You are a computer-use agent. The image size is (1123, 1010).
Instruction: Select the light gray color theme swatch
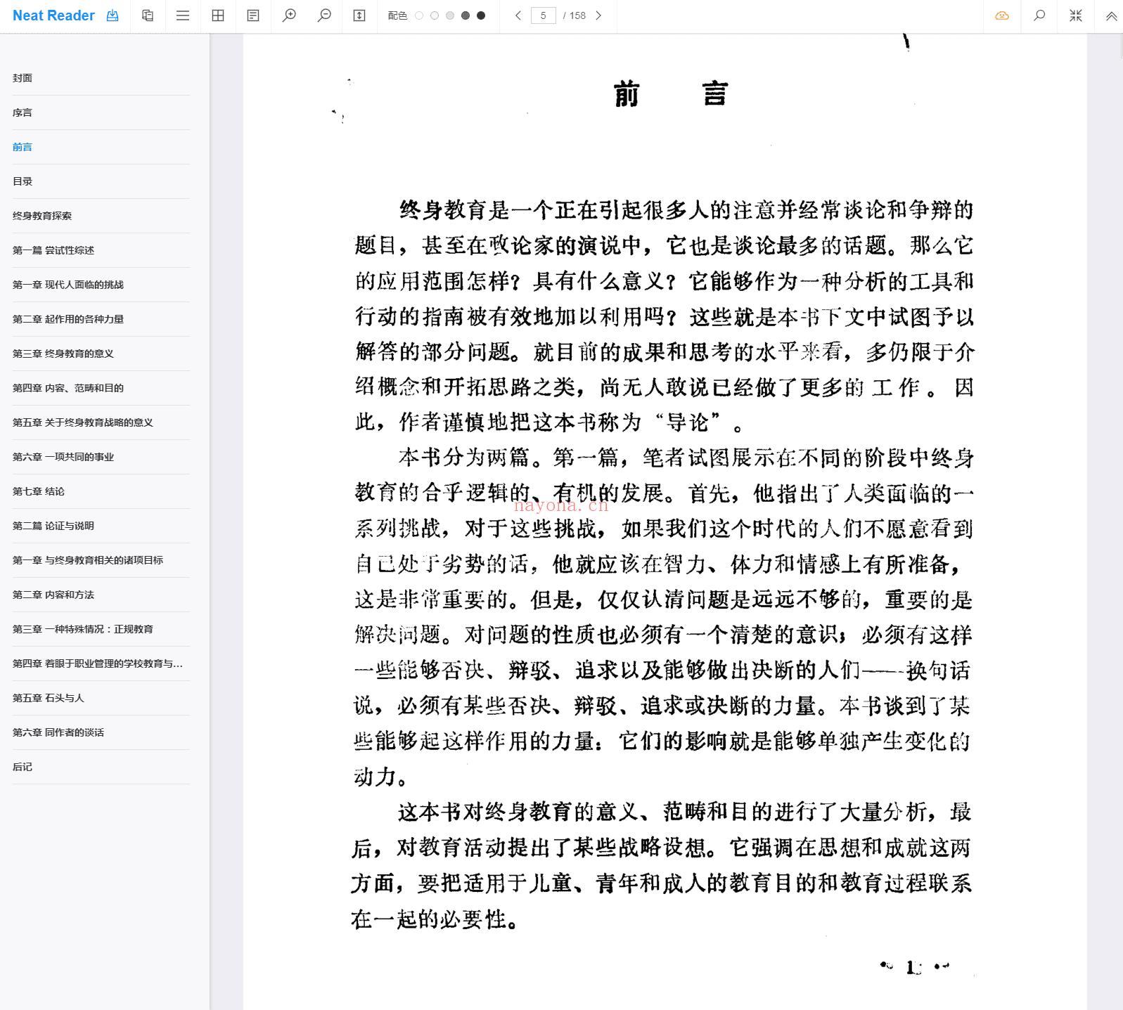pos(450,15)
